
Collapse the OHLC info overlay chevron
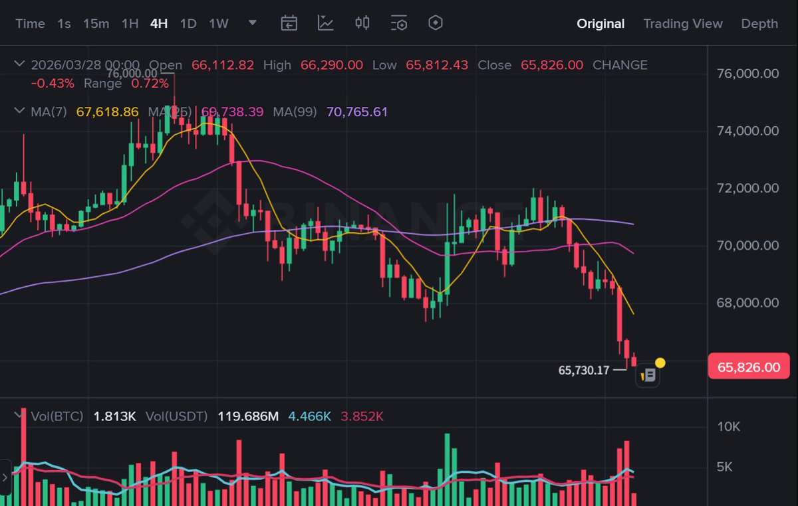[x=19, y=64]
